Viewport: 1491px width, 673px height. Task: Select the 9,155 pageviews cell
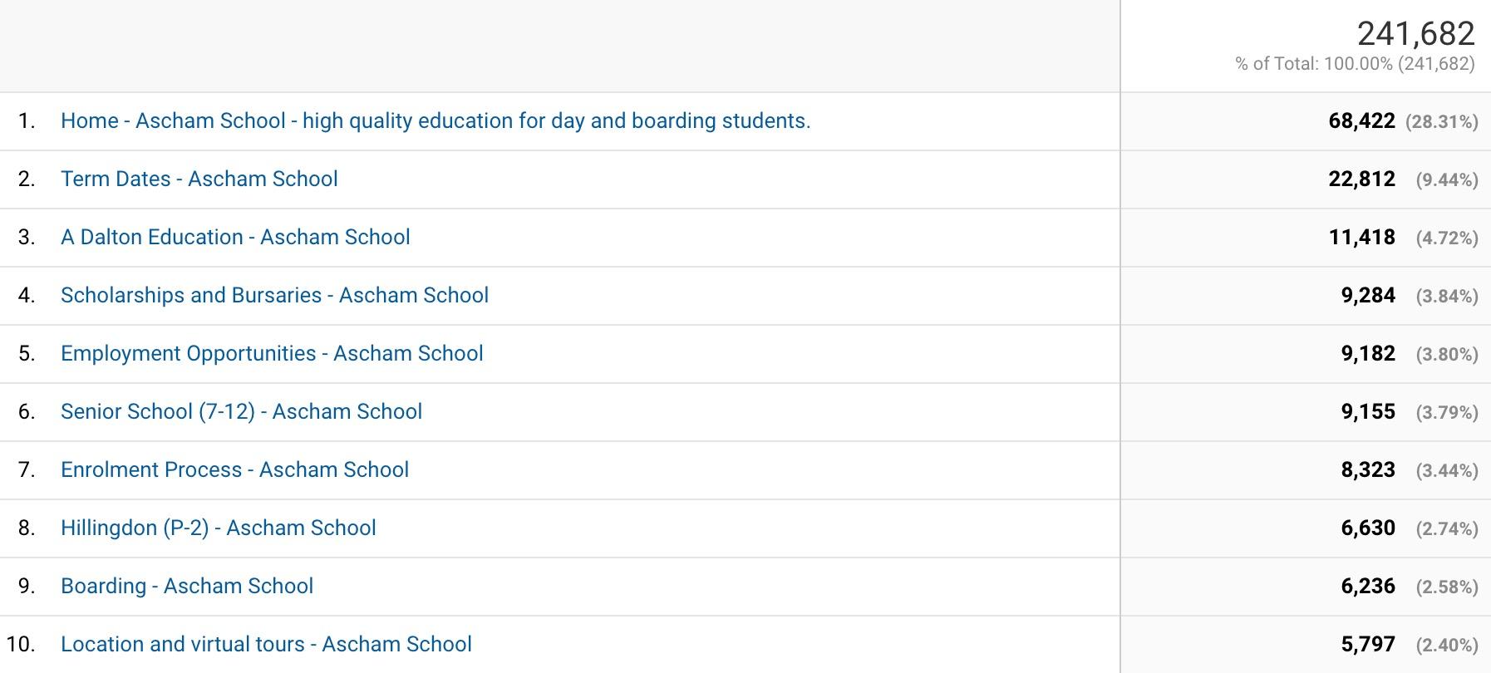[1368, 412]
